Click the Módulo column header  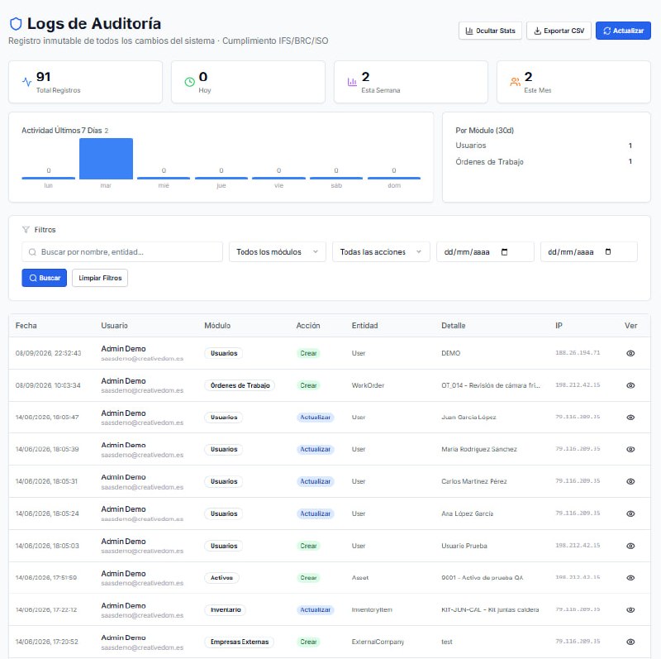tap(217, 326)
